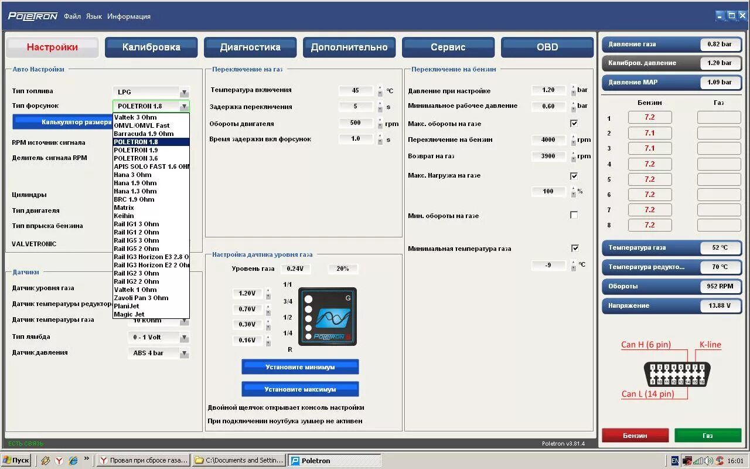Open the Информация menu
Viewport: 750px width, 469px height.
pos(129,16)
